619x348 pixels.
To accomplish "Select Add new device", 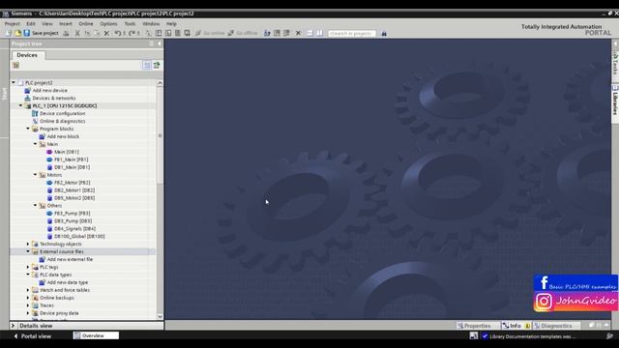I will pos(49,90).
